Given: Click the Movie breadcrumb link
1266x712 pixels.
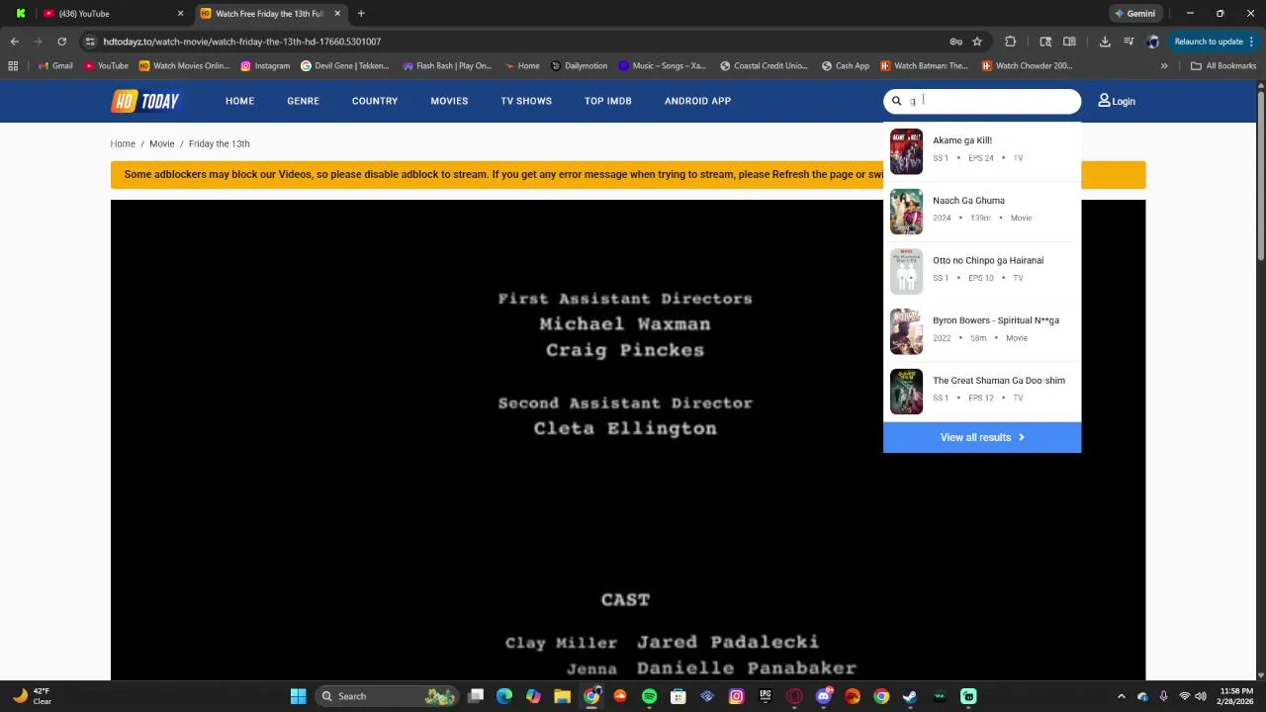Looking at the screenshot, I should click(x=161, y=143).
